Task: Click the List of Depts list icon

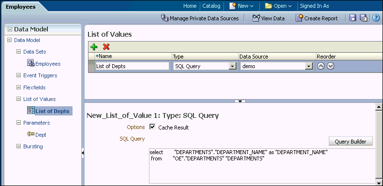Action: pos(31,110)
